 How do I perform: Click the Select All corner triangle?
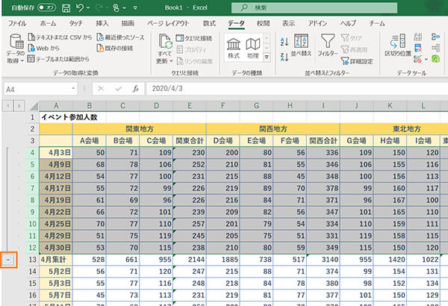coord(34,106)
